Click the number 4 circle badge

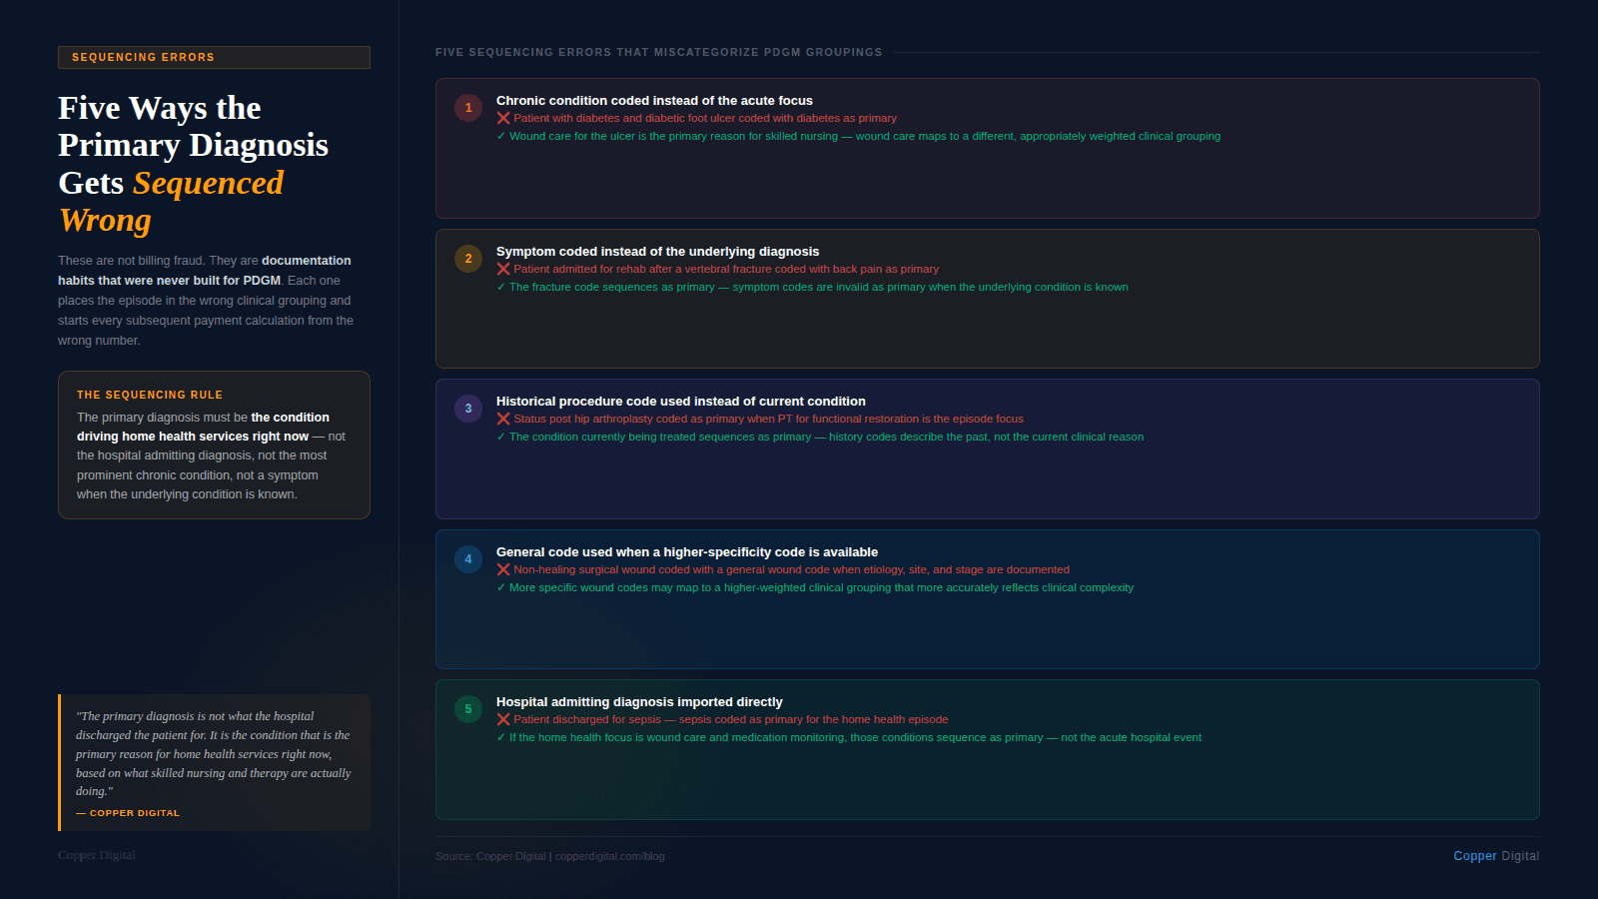468,559
